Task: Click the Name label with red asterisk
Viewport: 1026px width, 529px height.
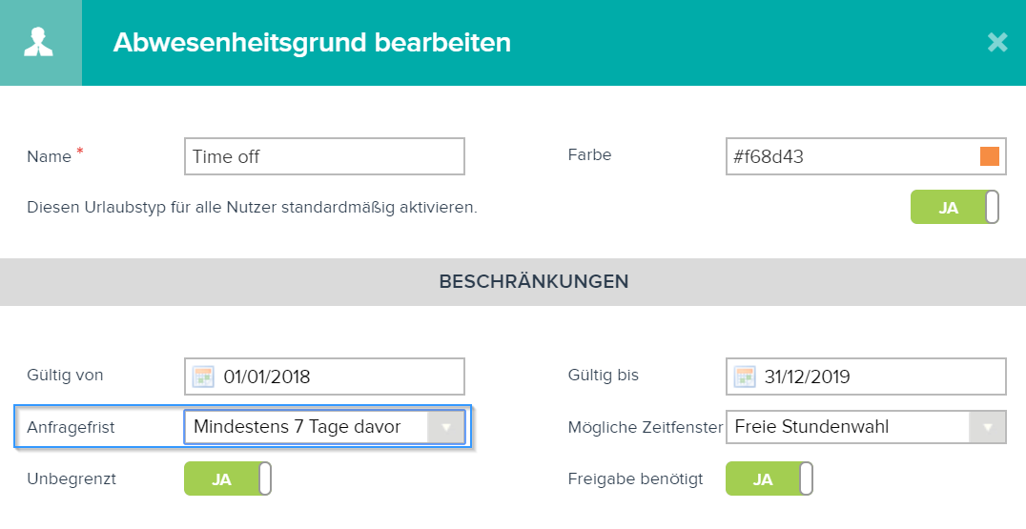Action: tap(55, 155)
